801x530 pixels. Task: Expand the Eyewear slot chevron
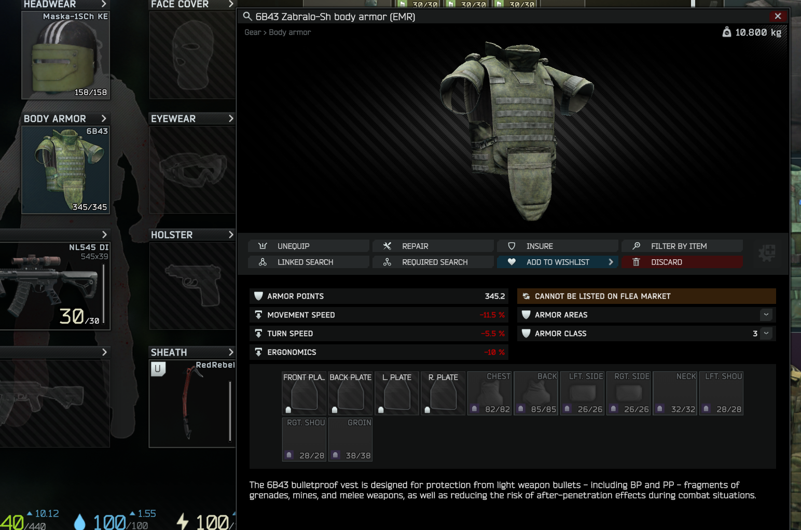(231, 119)
